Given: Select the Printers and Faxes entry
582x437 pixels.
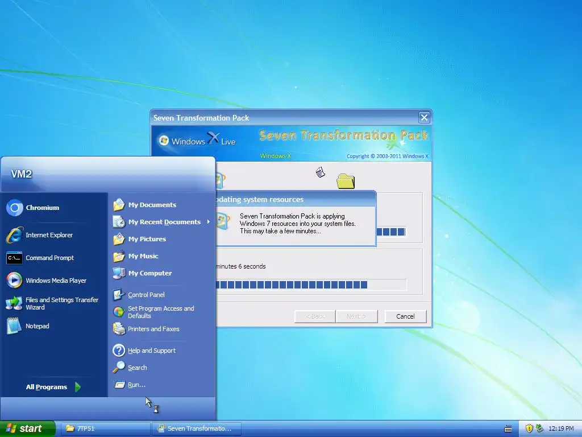Looking at the screenshot, I should (x=153, y=329).
